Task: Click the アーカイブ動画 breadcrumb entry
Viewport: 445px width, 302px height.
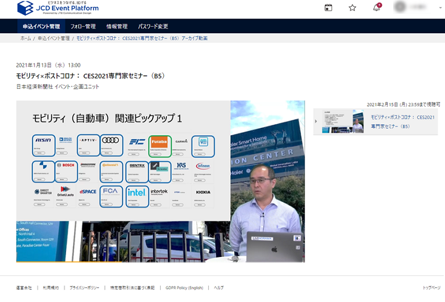Action: pyautogui.click(x=142, y=38)
